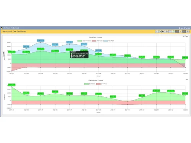The image size is (191, 143).
Task: Open the lower chart panel's menu icon
Action: 187,79
